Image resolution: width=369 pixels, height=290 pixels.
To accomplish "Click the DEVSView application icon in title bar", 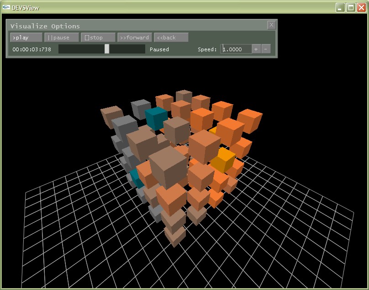I will coord(7,7).
